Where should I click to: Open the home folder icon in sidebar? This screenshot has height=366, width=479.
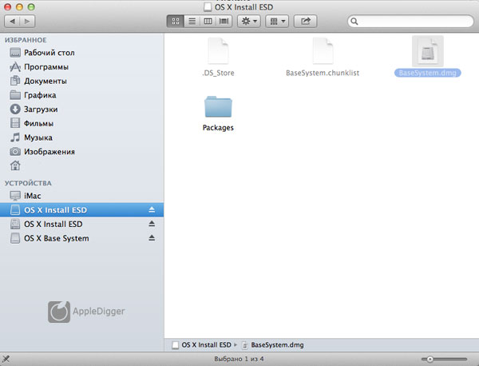15,165
